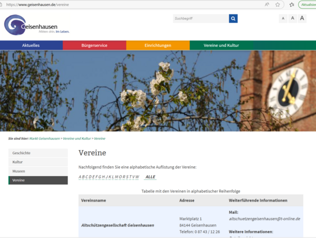Select Vereine in the sidebar

[x=38, y=180]
